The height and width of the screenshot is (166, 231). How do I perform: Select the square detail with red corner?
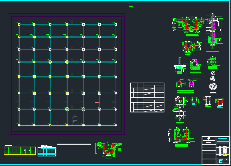pos(180,101)
